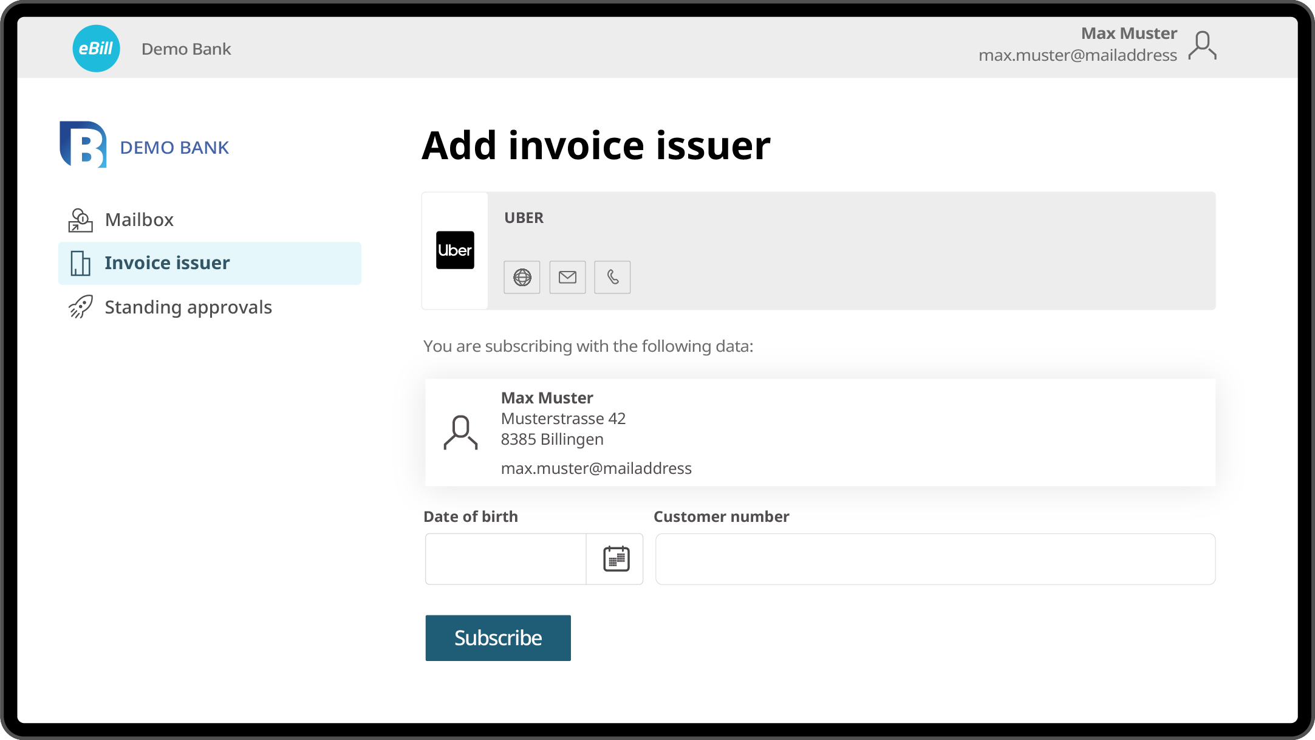Image resolution: width=1315 pixels, height=740 pixels.
Task: Click the building icon for Invoice issuer
Action: pos(80,263)
